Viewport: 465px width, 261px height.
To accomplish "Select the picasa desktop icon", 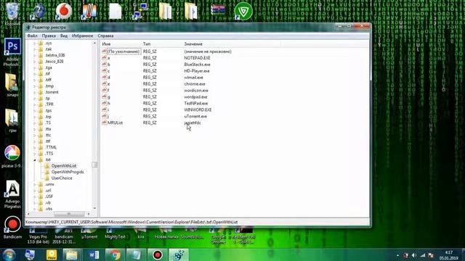I will 12,157.
